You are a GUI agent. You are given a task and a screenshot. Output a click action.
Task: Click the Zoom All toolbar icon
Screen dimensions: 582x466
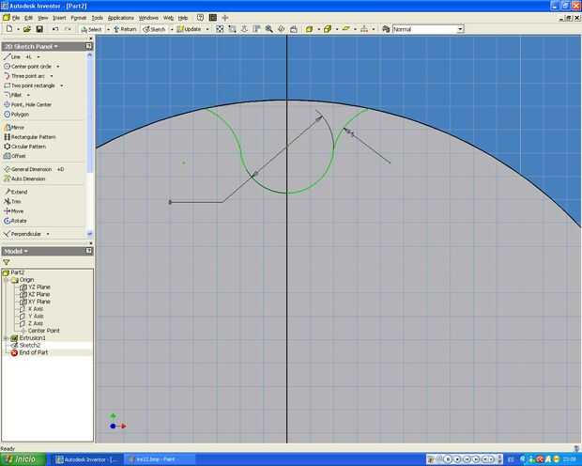(x=220, y=29)
